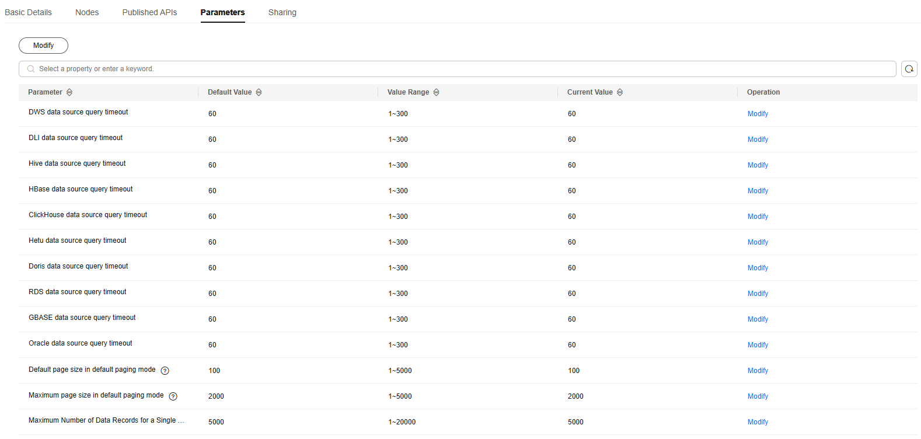Modify Maximum page size parameter
This screenshot has height=439, width=921.
758,396
